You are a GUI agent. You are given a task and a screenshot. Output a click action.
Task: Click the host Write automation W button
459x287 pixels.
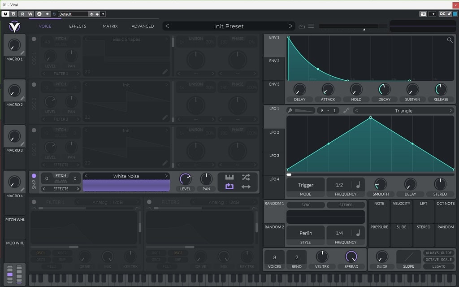tap(30, 14)
